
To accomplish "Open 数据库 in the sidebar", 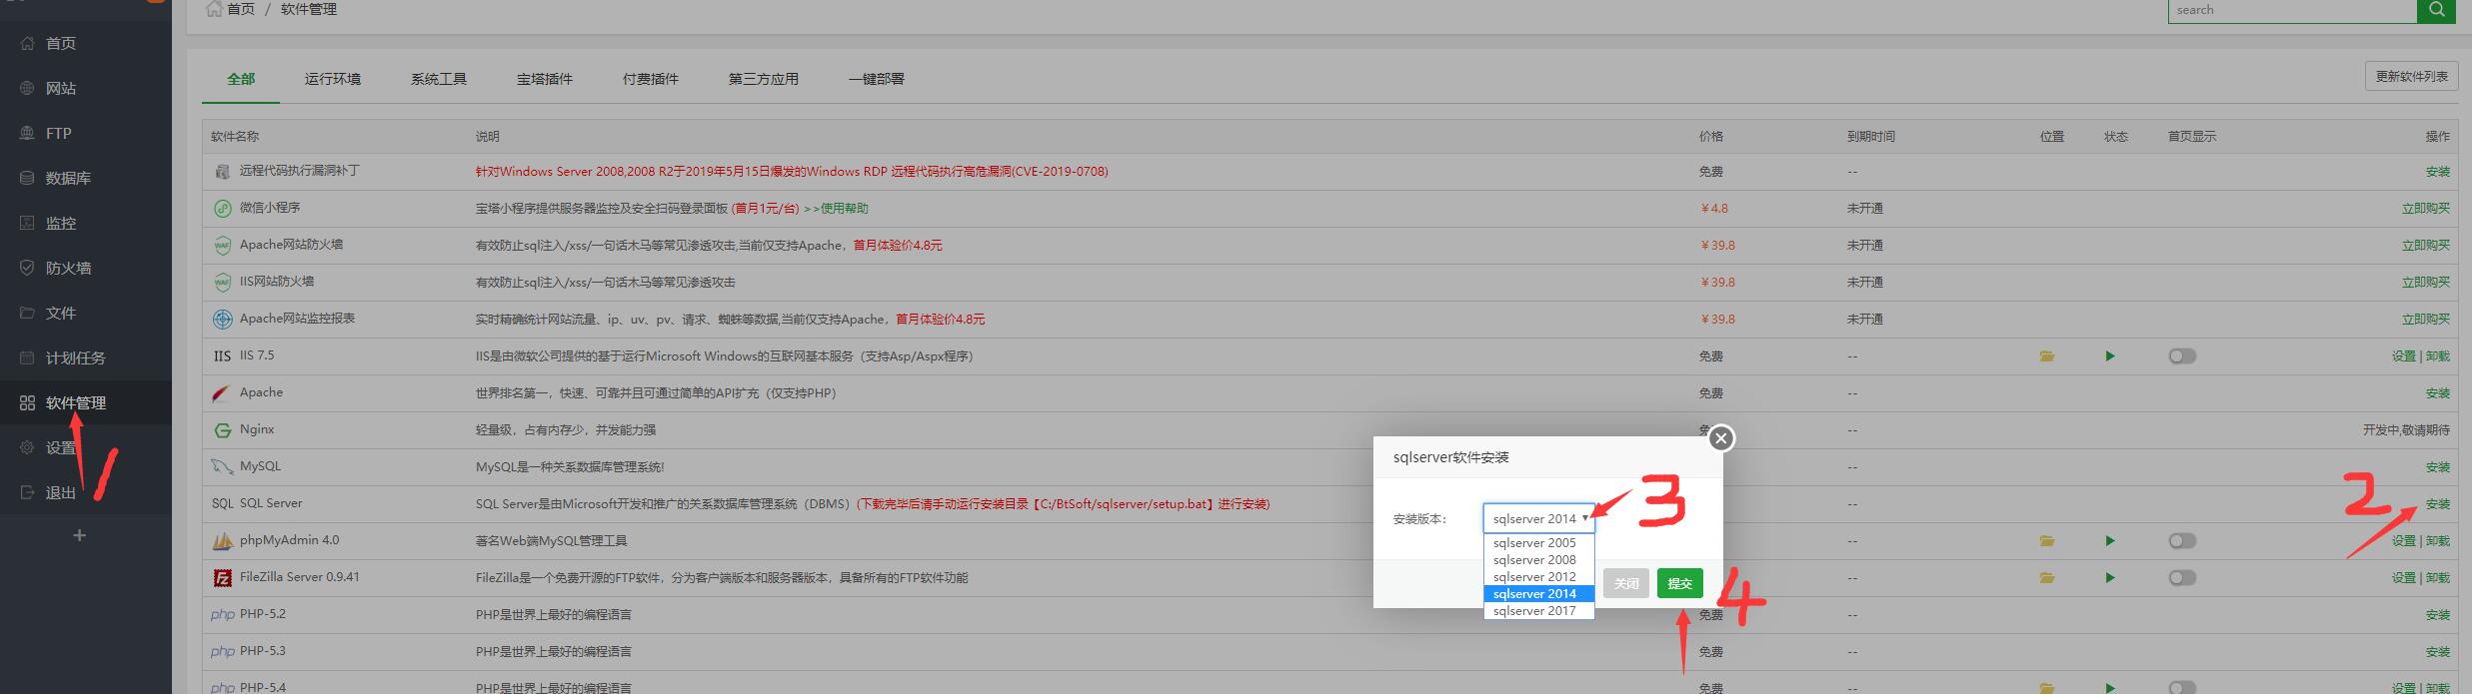I will [68, 178].
